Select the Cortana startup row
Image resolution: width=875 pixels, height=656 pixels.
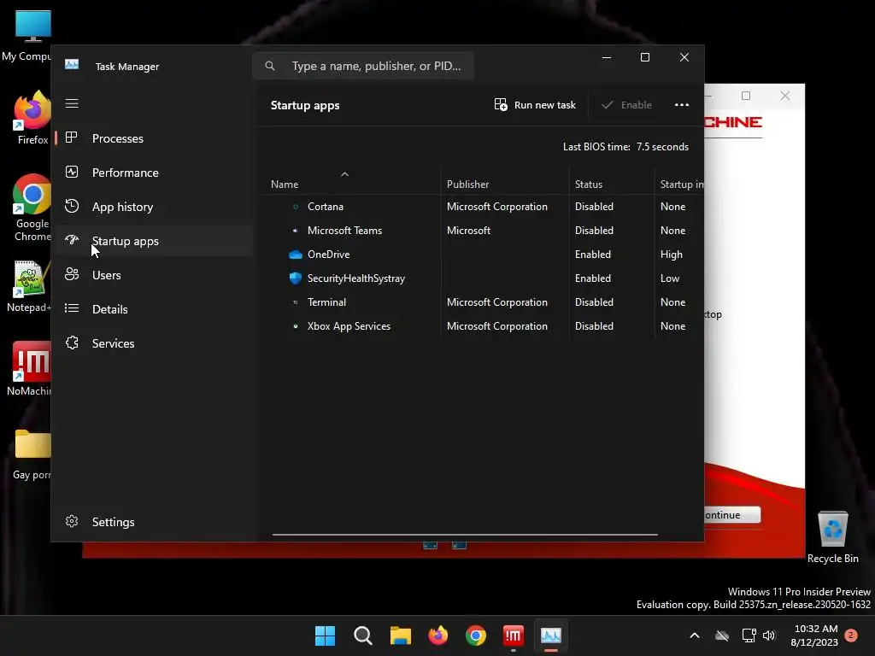click(481, 207)
